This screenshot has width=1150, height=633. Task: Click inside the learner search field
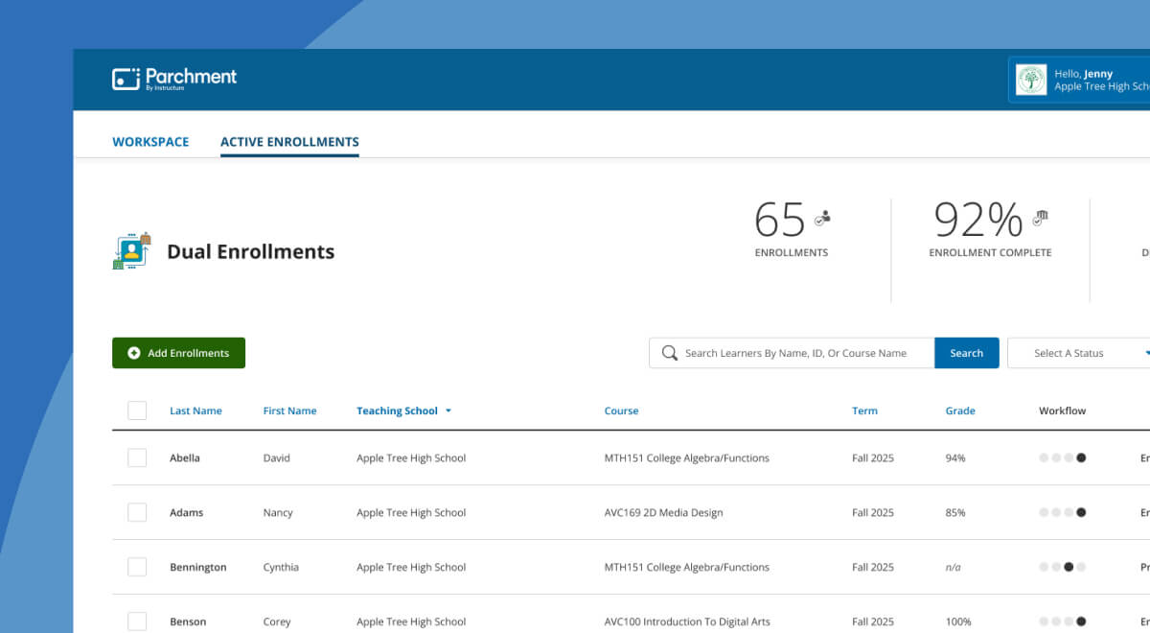795,353
